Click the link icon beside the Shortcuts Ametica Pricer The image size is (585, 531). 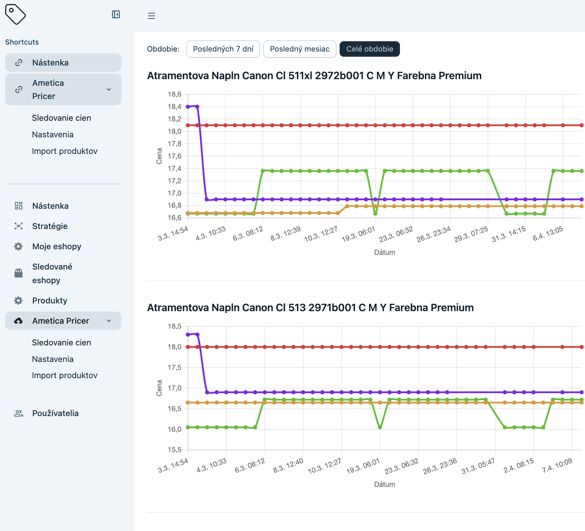click(19, 89)
